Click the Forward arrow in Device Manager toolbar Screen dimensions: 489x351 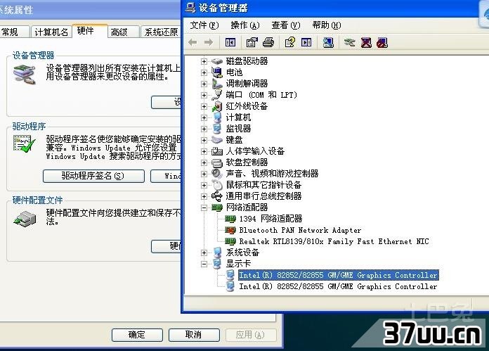pyautogui.click(x=209, y=42)
